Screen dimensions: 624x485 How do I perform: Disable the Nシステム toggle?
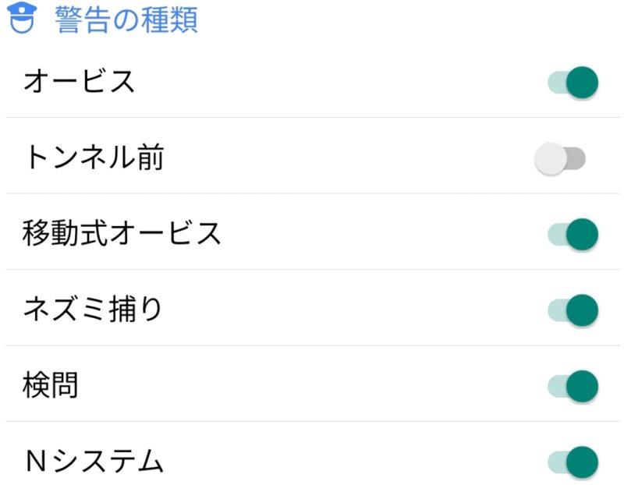tap(573, 461)
